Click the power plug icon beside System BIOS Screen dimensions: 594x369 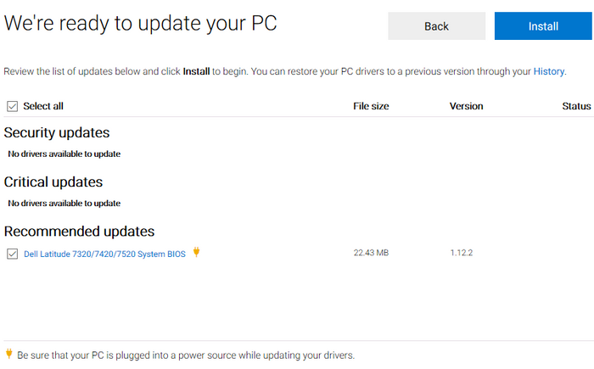[x=197, y=252]
